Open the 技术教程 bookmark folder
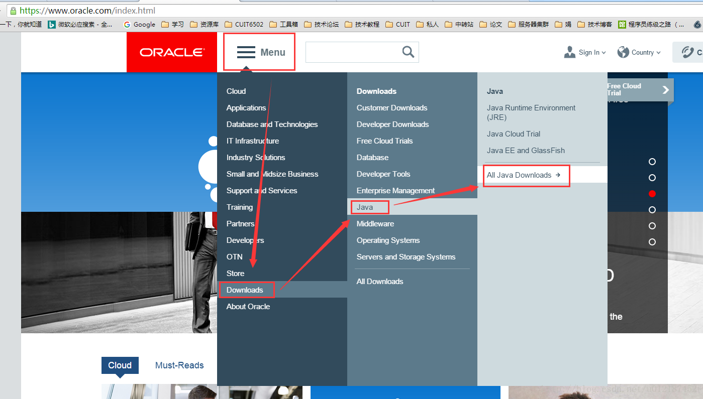This screenshot has height=399, width=703. click(362, 24)
